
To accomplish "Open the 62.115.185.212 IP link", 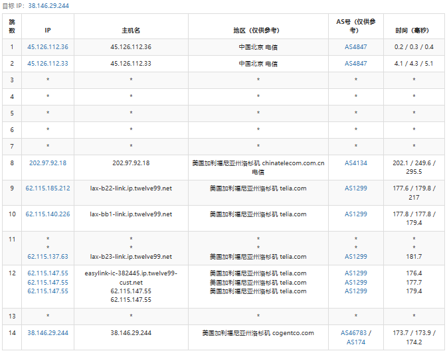I will (x=48, y=188).
